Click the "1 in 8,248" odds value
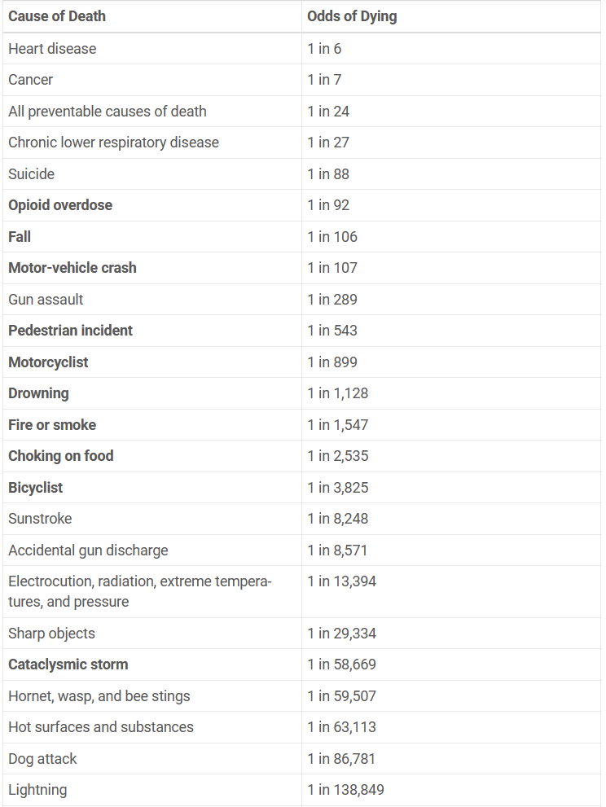This screenshot has height=807, width=606. tap(337, 519)
